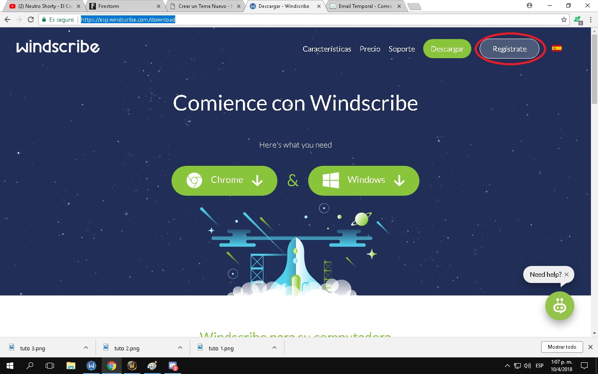Expand options for tuto 2.png download
The width and height of the screenshot is (598, 374).
[x=180, y=348]
